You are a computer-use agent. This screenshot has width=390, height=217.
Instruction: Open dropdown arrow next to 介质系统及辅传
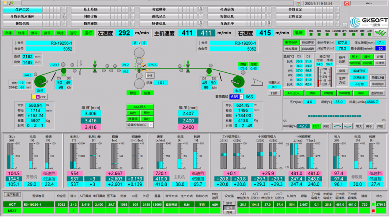point(64,16)
